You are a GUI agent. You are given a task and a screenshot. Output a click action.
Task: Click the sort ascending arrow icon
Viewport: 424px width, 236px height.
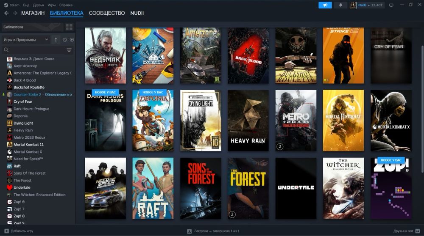pos(56,40)
